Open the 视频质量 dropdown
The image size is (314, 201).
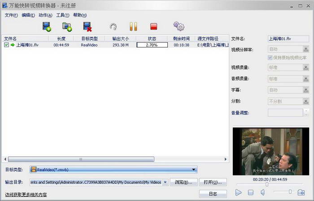(306, 67)
